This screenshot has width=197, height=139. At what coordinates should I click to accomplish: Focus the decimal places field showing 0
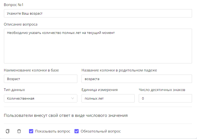(x=165, y=98)
